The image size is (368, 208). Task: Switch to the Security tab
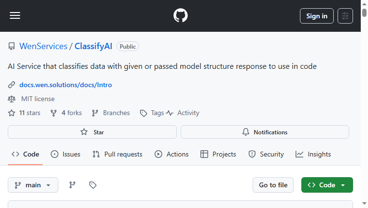pyautogui.click(x=266, y=154)
